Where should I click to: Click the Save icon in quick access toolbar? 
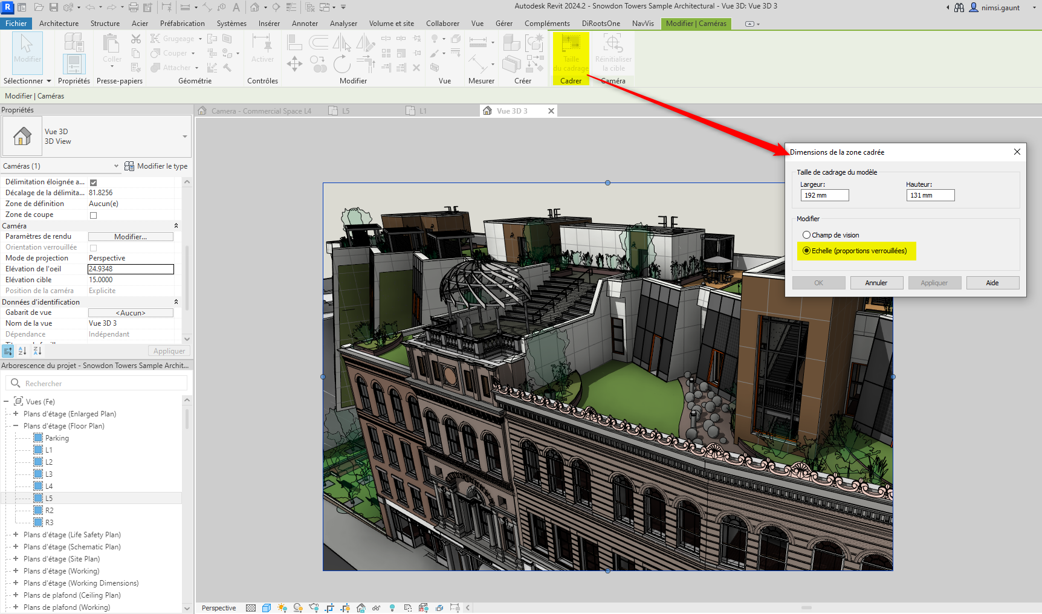tap(54, 7)
